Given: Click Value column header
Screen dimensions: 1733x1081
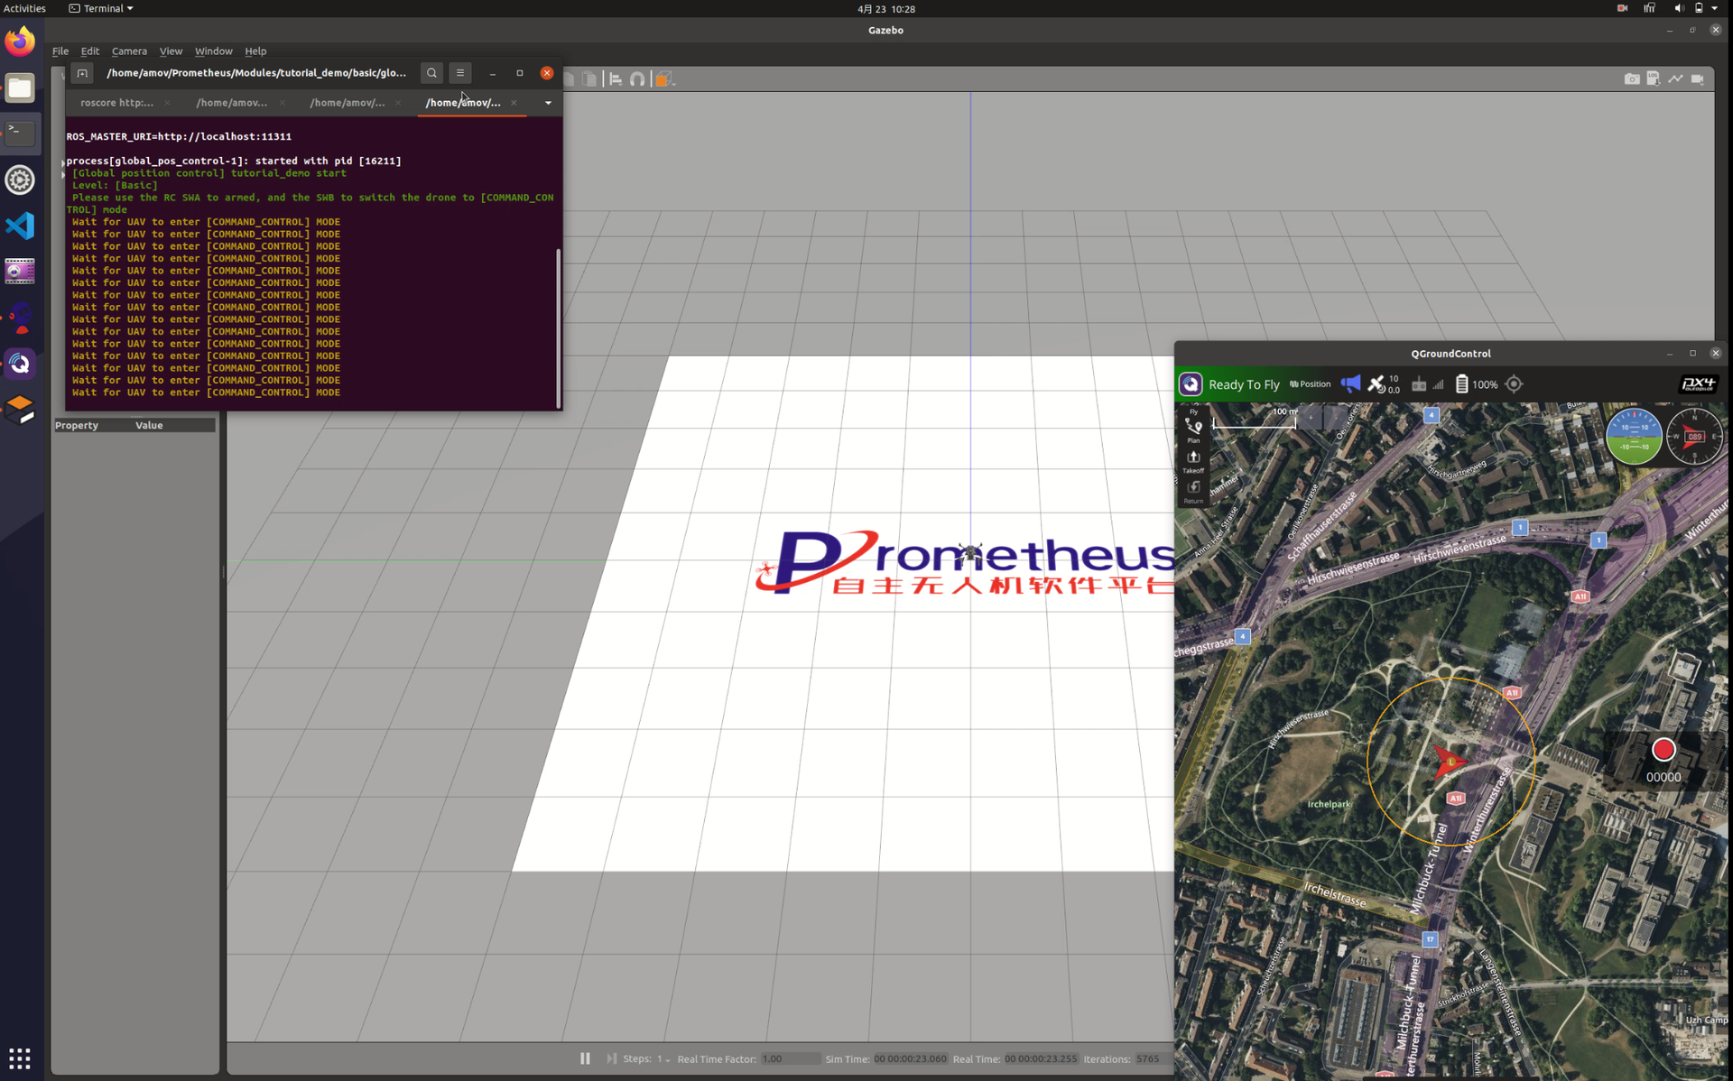Looking at the screenshot, I should click(x=149, y=425).
